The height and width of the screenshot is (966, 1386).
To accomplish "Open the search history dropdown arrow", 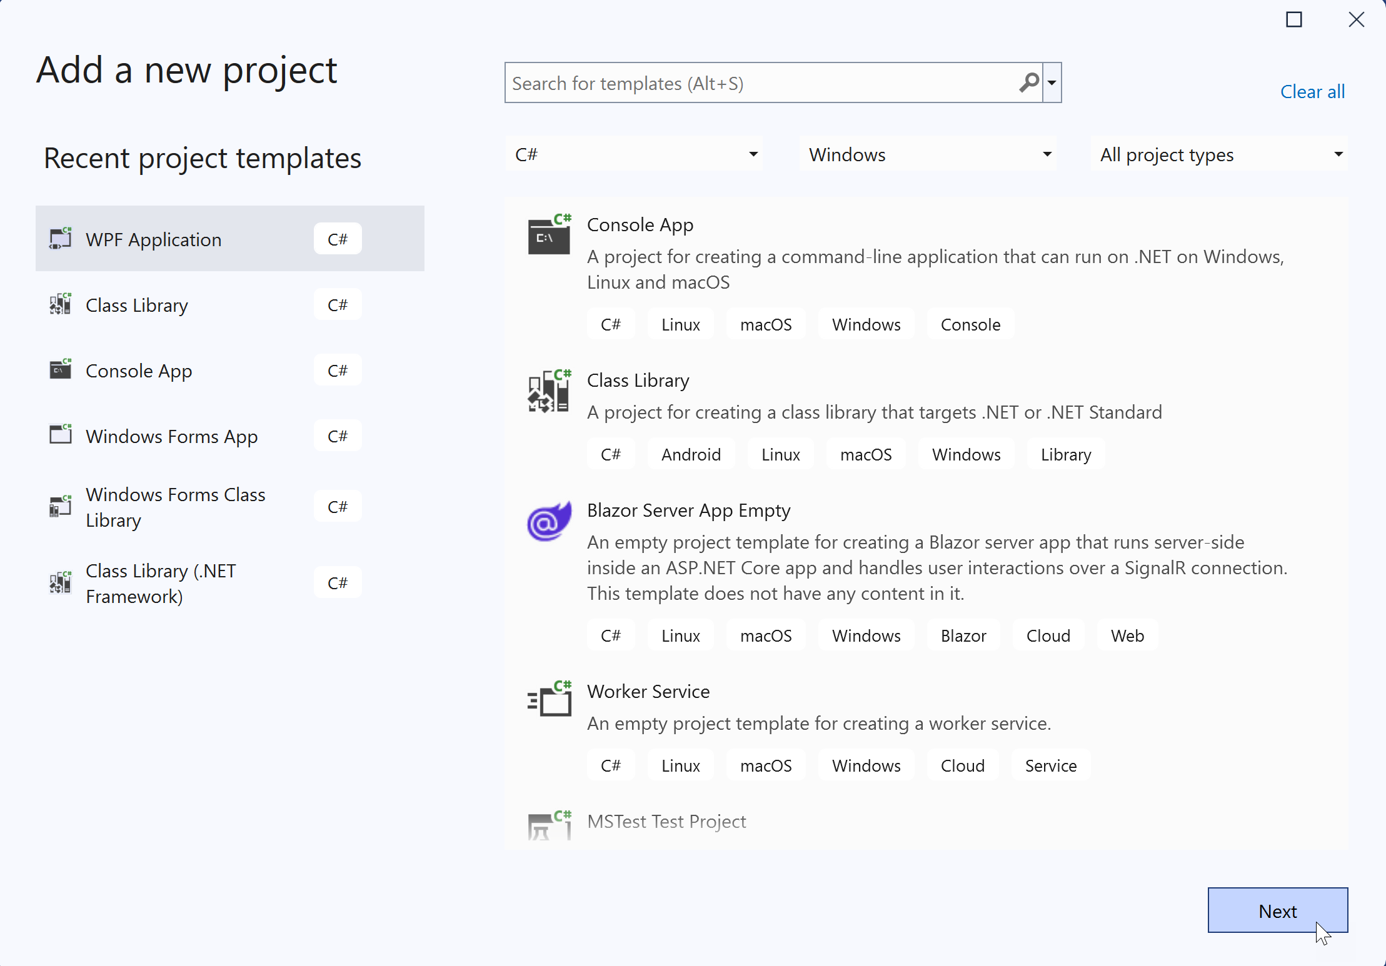I will (1052, 82).
